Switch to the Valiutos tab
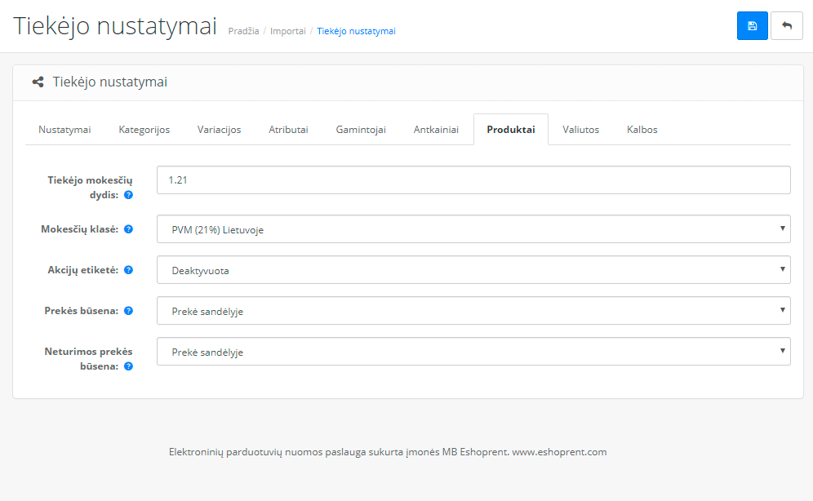Image resolution: width=813 pixels, height=501 pixels. point(580,130)
